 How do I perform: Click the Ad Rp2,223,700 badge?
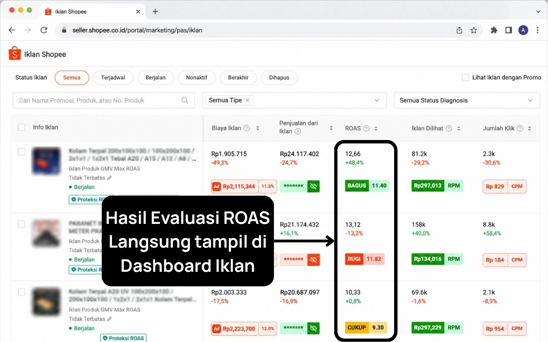(x=235, y=328)
